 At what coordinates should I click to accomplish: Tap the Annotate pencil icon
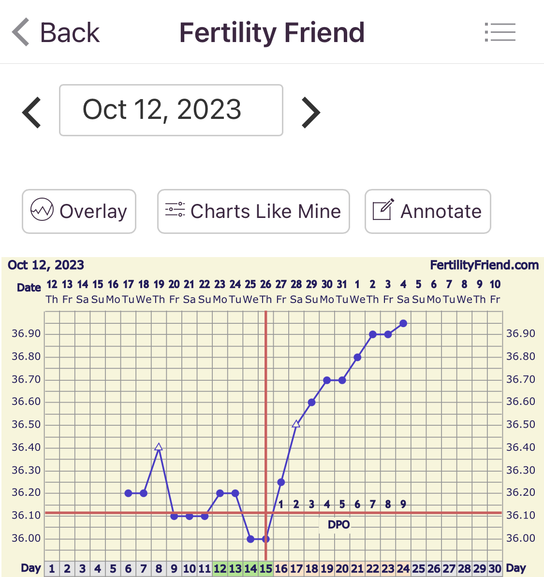point(383,211)
